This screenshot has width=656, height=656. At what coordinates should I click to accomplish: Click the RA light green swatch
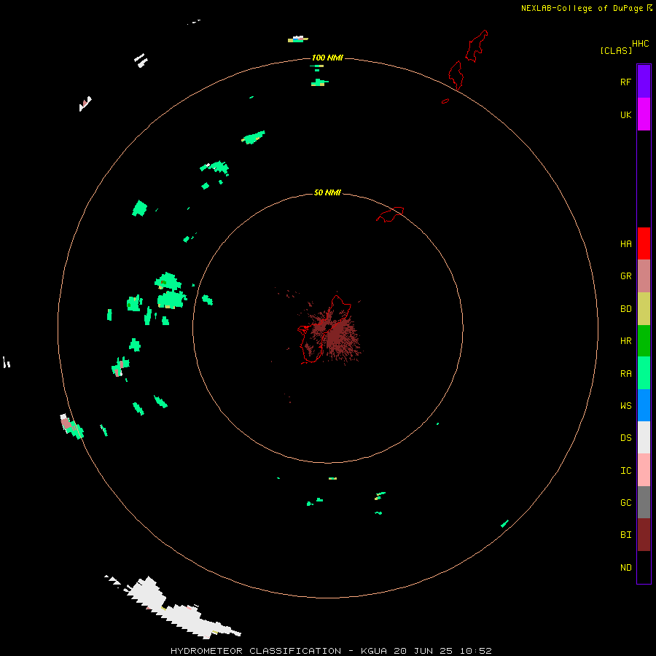644,373
